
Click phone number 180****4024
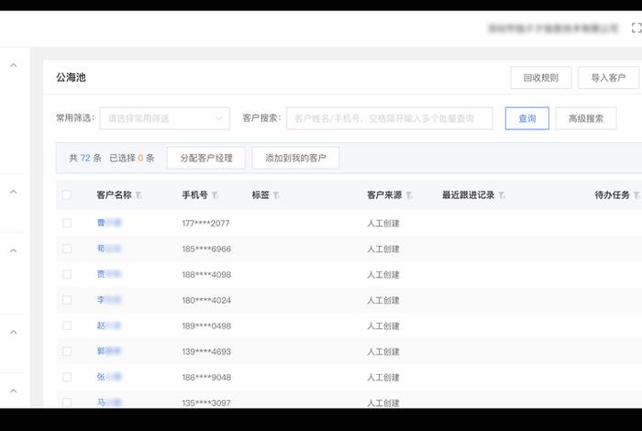tap(206, 301)
